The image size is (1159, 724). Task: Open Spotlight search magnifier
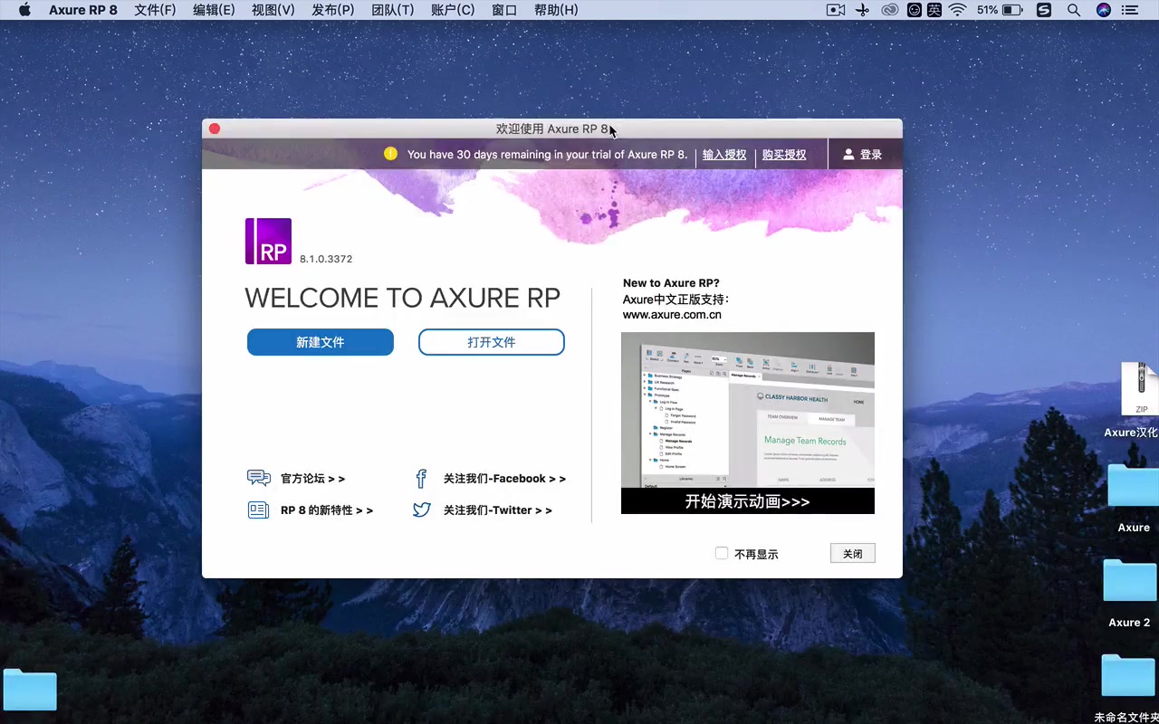pyautogui.click(x=1074, y=10)
